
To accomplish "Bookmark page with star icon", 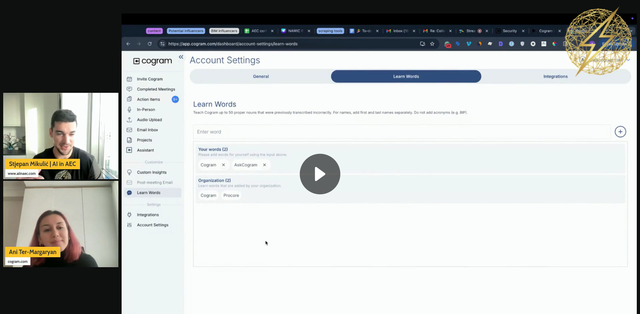I will (x=432, y=44).
